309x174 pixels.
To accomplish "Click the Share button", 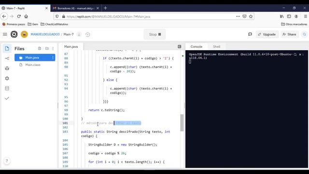I will [x=289, y=34].
